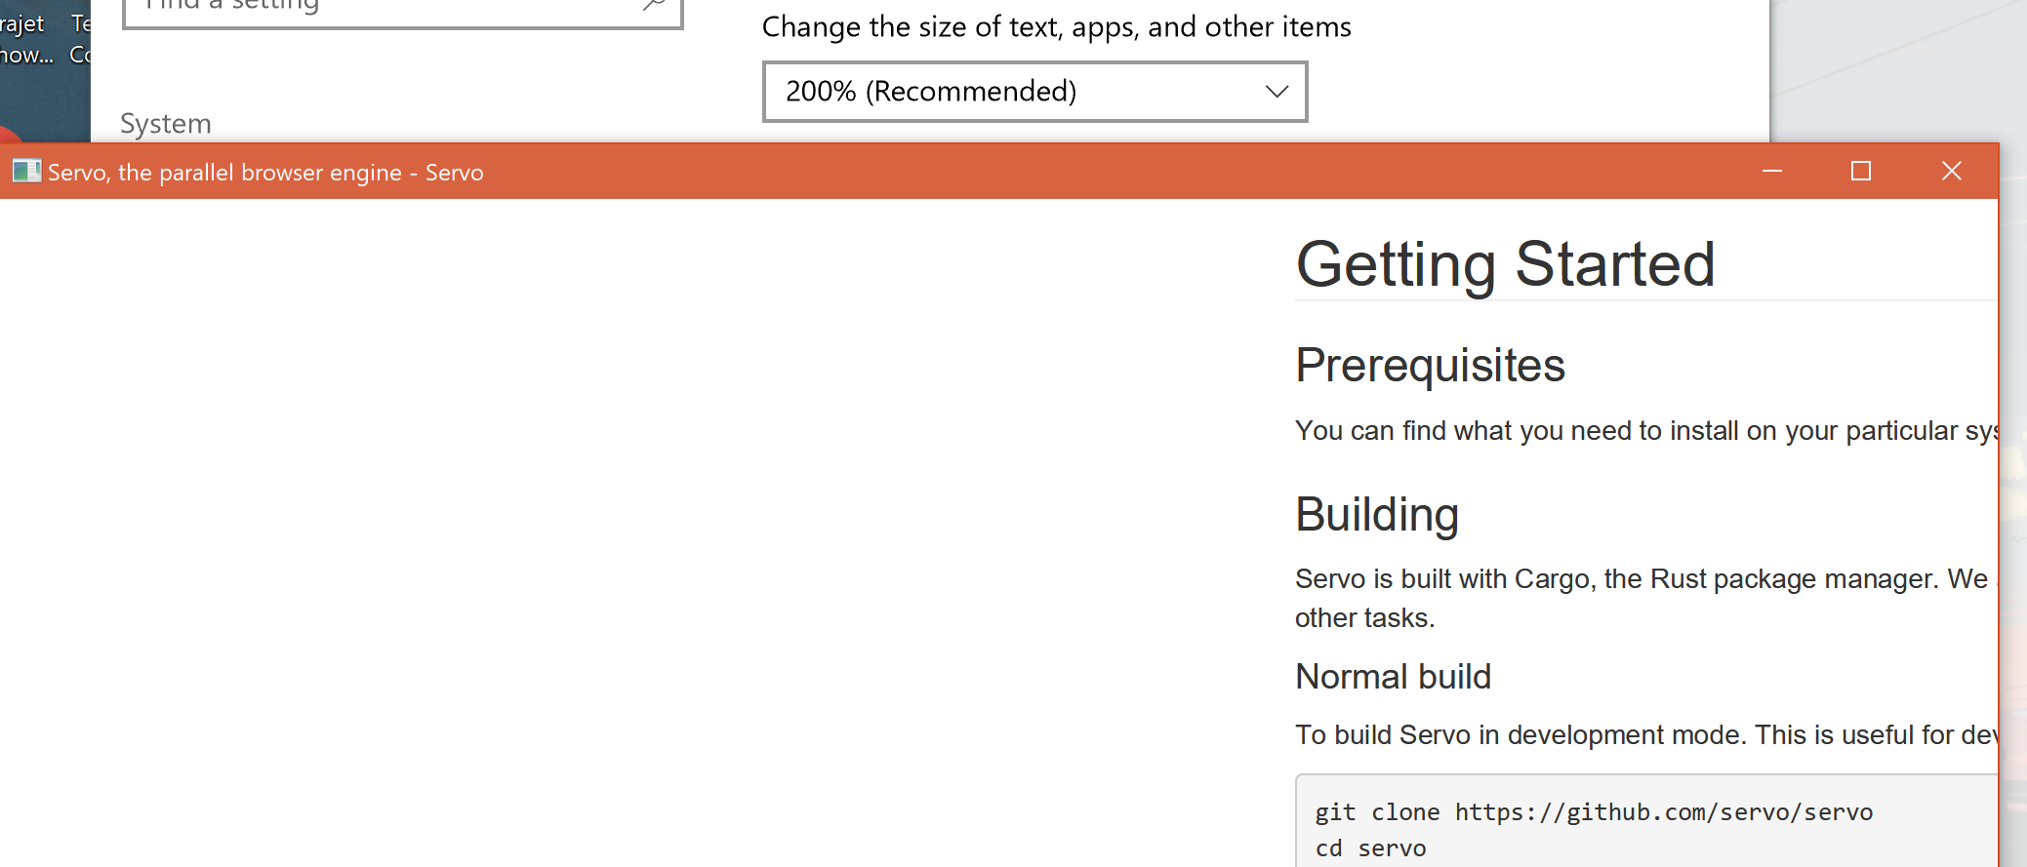The height and width of the screenshot is (867, 2027).
Task: Maximize the Servo browser window
Action: pos(1860,171)
